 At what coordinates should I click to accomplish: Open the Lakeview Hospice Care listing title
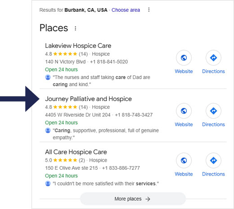(78, 46)
